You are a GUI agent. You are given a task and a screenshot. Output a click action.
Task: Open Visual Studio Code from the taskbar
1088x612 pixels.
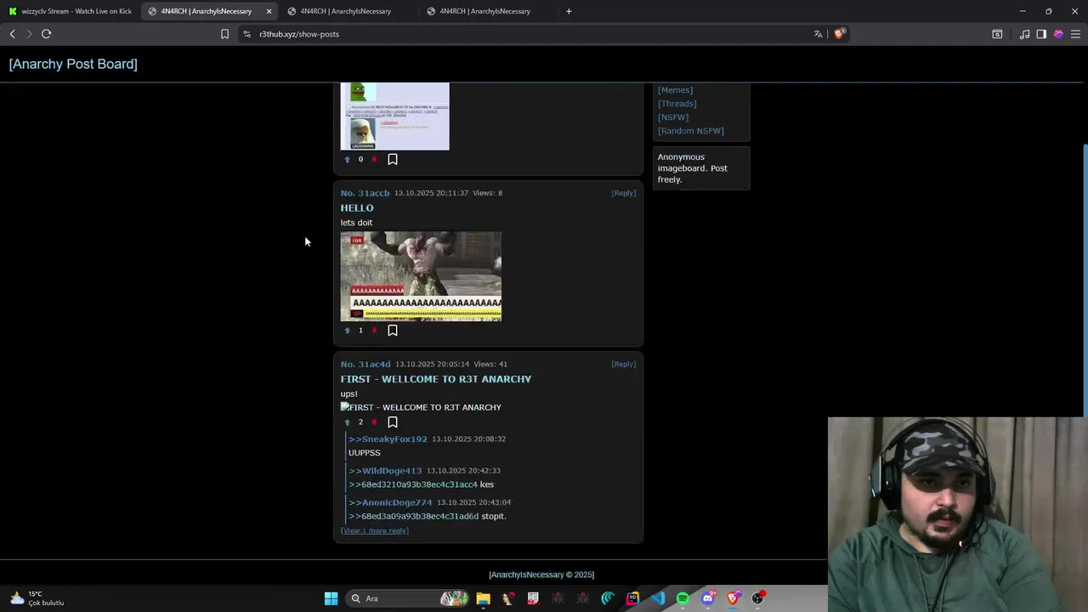click(658, 598)
